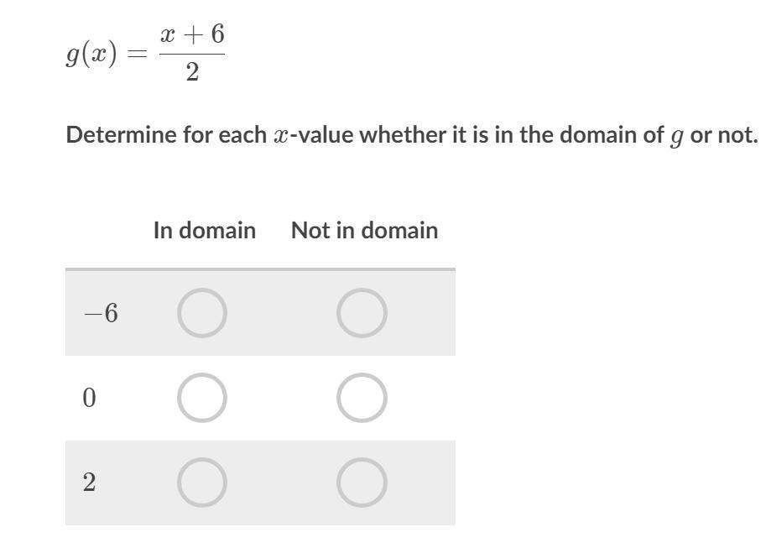
Task: Click the 2 row label in the table
Action: click(x=90, y=483)
